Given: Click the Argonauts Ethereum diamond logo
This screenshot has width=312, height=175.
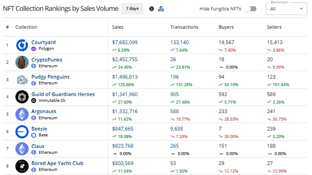Looking at the screenshot, I should (22, 114).
